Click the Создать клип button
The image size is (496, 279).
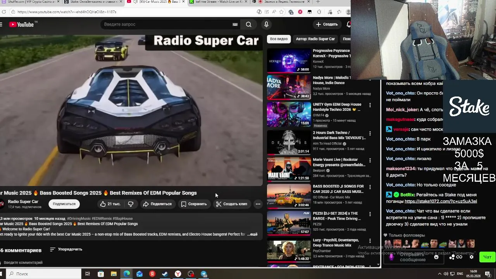point(232,204)
